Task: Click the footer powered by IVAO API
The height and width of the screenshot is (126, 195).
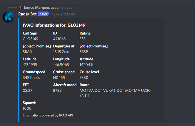Action: click(48, 115)
